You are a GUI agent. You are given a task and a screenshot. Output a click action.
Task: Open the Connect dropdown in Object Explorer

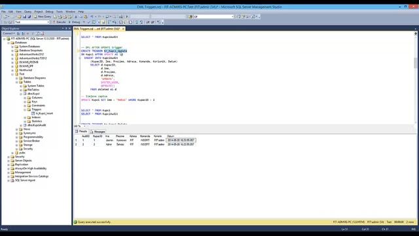click(9, 33)
